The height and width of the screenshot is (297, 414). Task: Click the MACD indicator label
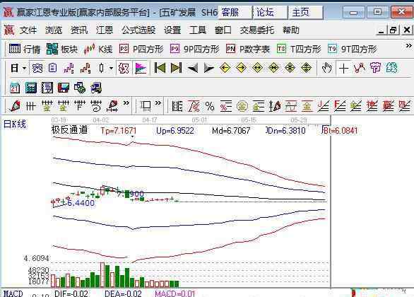click(x=13, y=293)
